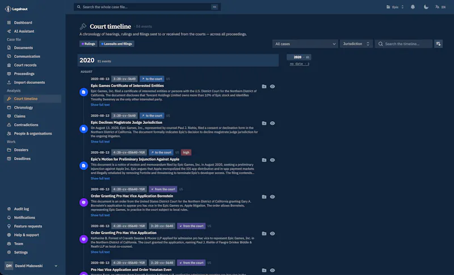
Task: Open the All cases dropdown
Action: (305, 44)
